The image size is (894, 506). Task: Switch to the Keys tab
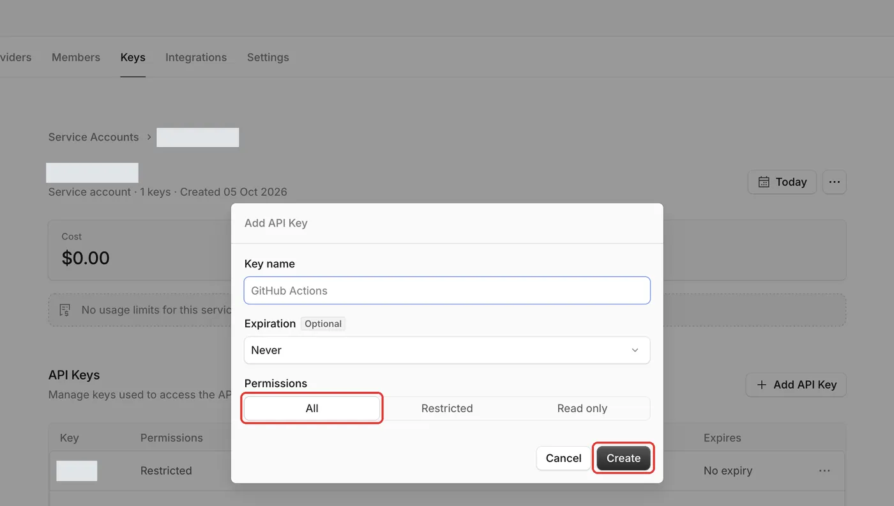(133, 57)
